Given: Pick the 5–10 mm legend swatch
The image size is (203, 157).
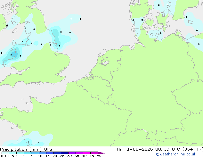Looking at the screenshot, I should 35,153.
